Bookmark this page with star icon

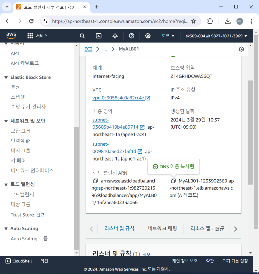point(193,21)
